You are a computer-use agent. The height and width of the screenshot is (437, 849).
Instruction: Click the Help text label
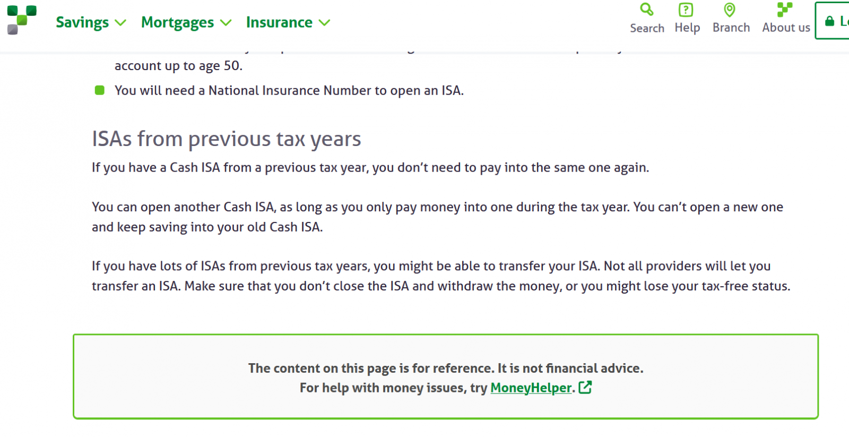coord(687,28)
